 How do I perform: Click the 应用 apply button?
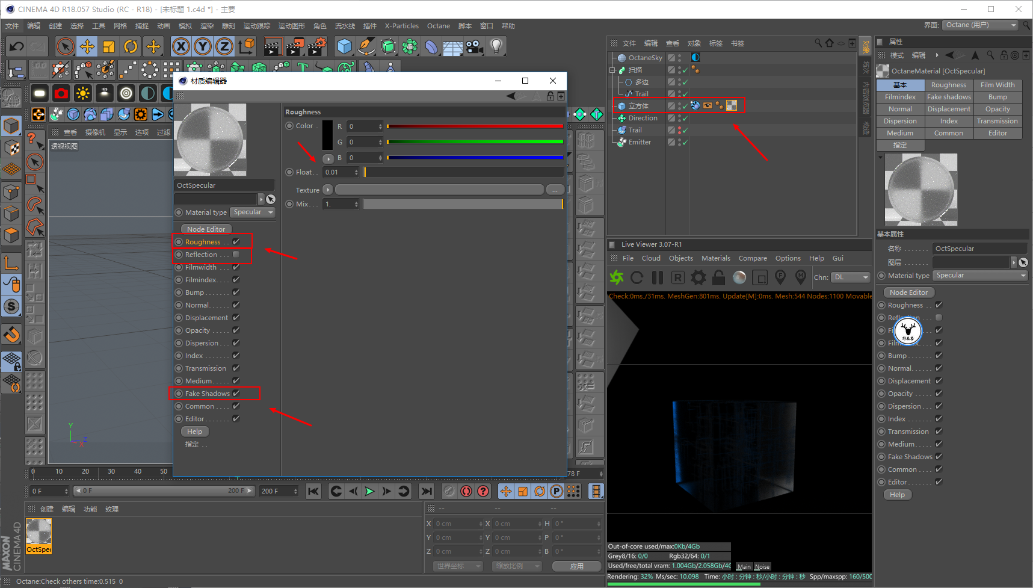[x=577, y=566]
